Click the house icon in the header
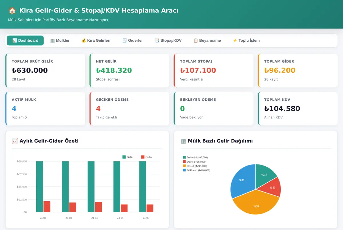Screen dimensions: 343x230 point(12,11)
